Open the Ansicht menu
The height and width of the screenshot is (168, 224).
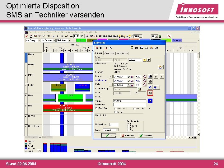[89, 32]
